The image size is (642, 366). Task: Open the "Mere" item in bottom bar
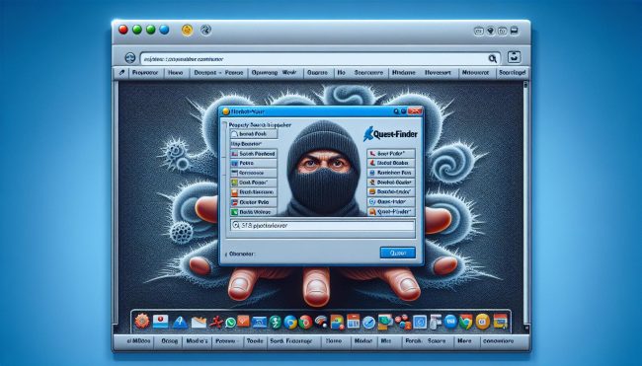tap(464, 340)
